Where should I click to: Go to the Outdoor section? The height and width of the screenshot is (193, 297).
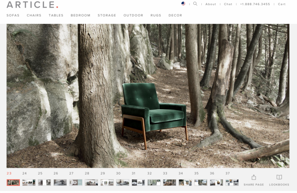133,16
